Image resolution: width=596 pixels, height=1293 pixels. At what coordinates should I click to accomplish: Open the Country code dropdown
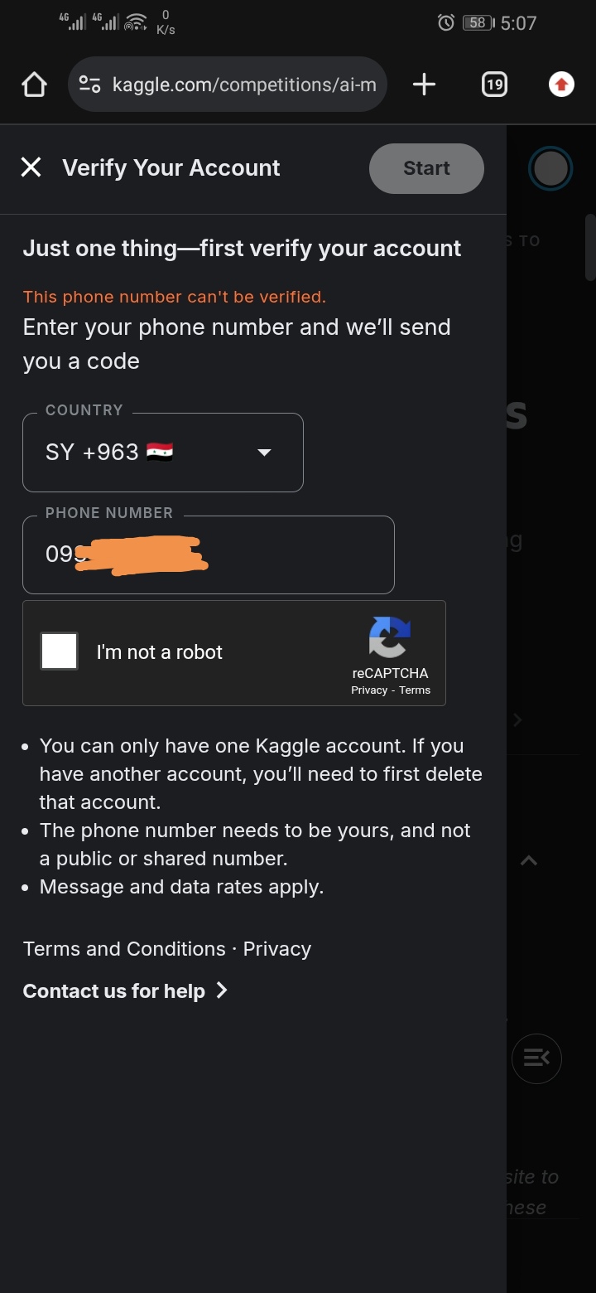point(163,453)
